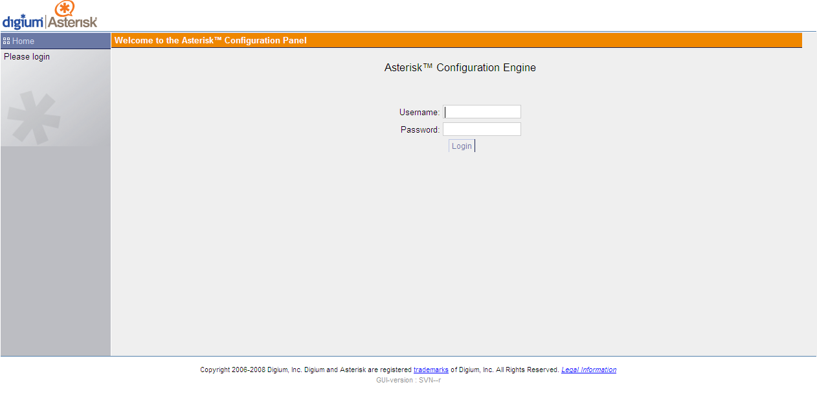This screenshot has width=817, height=409.
Task: Click the GUI-version text in the footer
Action: click(408, 381)
